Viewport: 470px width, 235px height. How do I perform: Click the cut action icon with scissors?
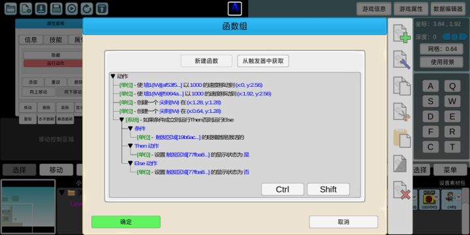point(401,112)
